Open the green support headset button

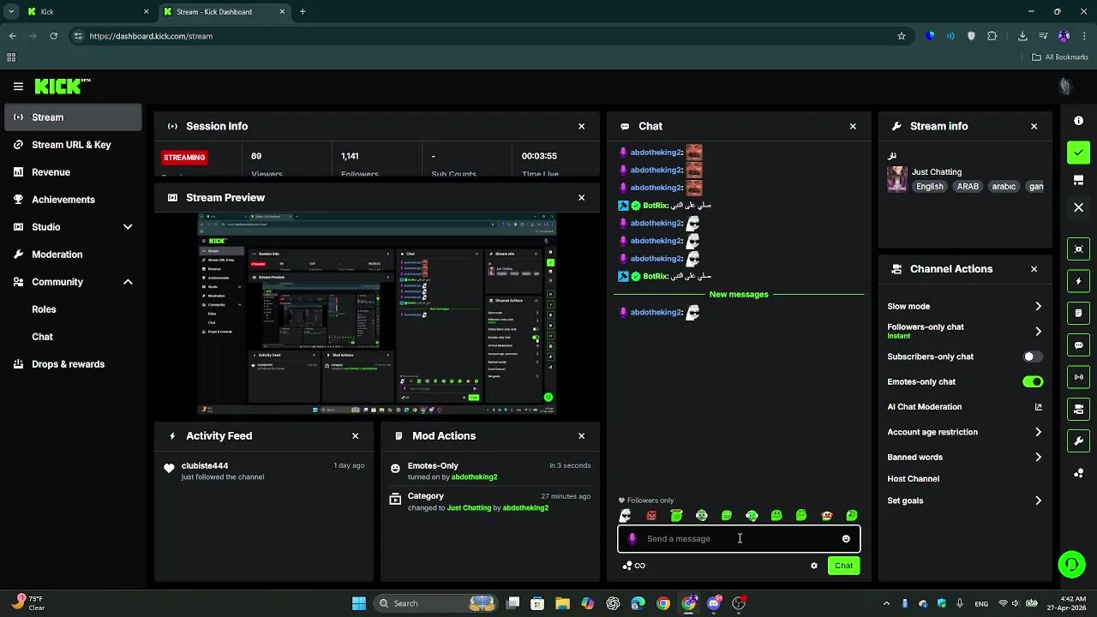coord(1070,564)
